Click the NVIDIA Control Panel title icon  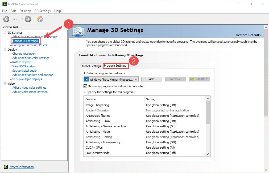(4, 4)
